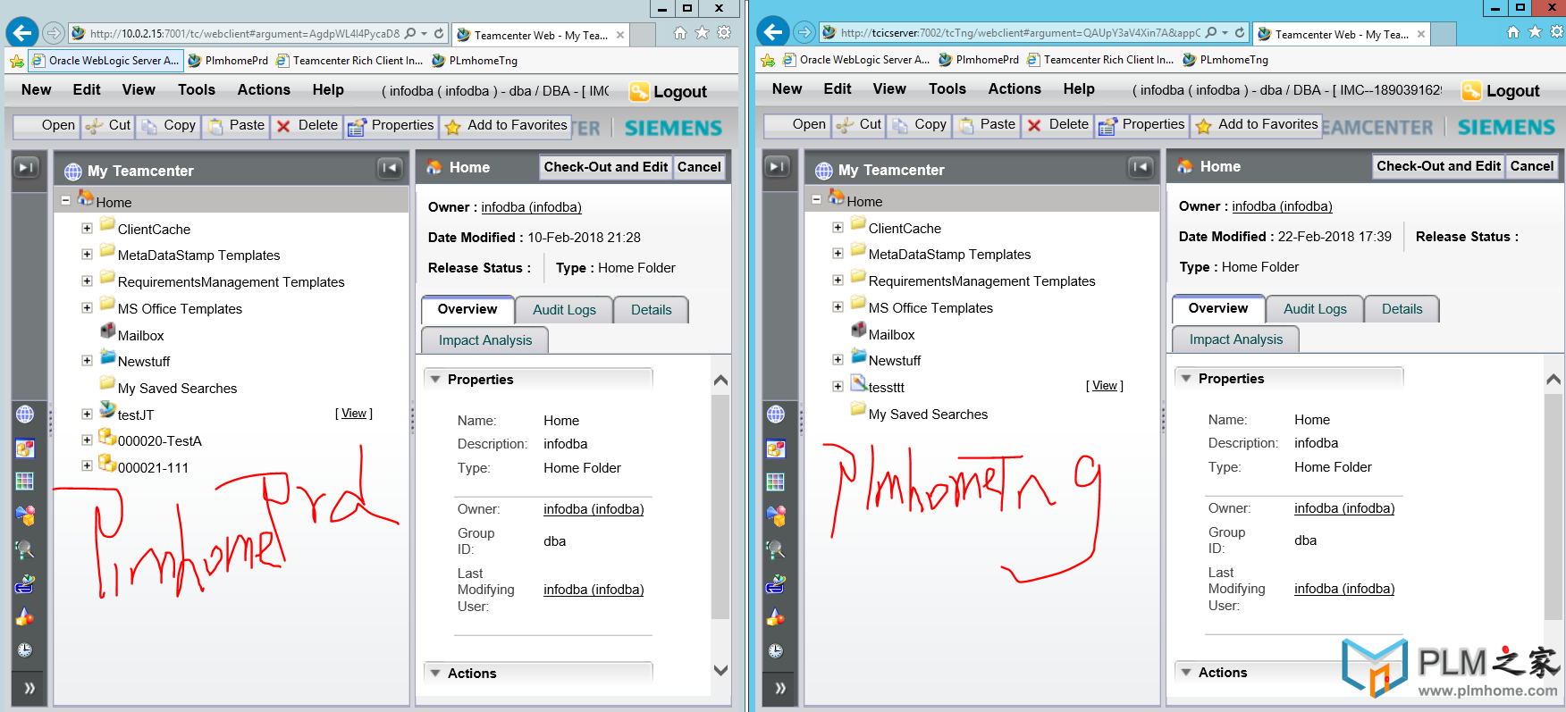Open the PlmhomePrd bookmark in right favorites bar
Screen dimensions: 1566x712
[978, 60]
